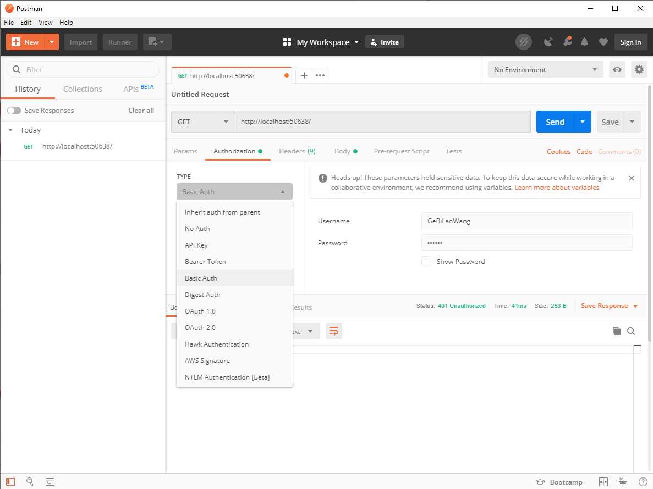
Task: Click the blue Send button
Action: coord(555,122)
